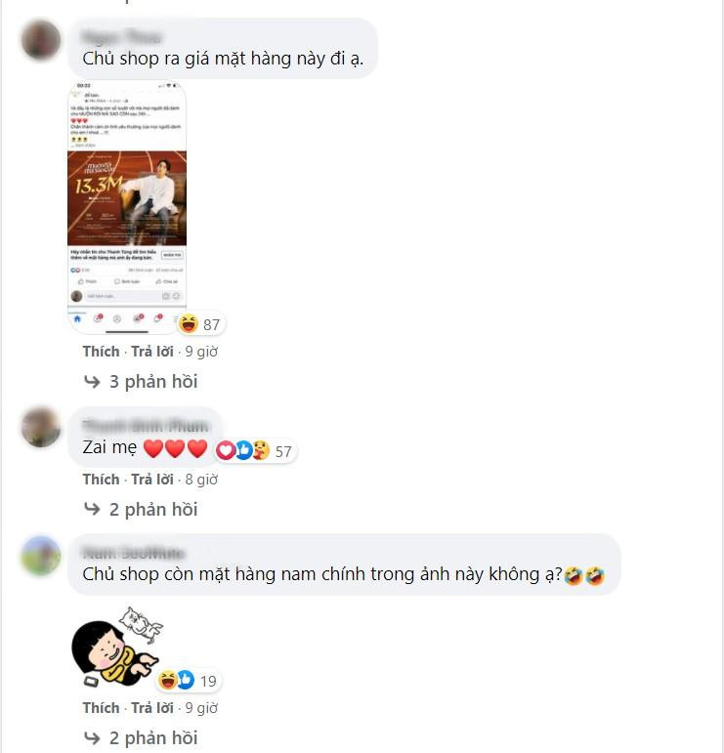Viewport: 724px width, 753px height.
Task: Open the 9 giờ timestamp on first comment
Action: pos(201,352)
